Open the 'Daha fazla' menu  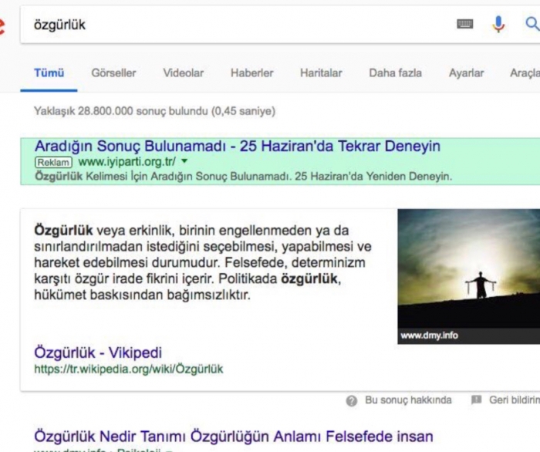395,73
